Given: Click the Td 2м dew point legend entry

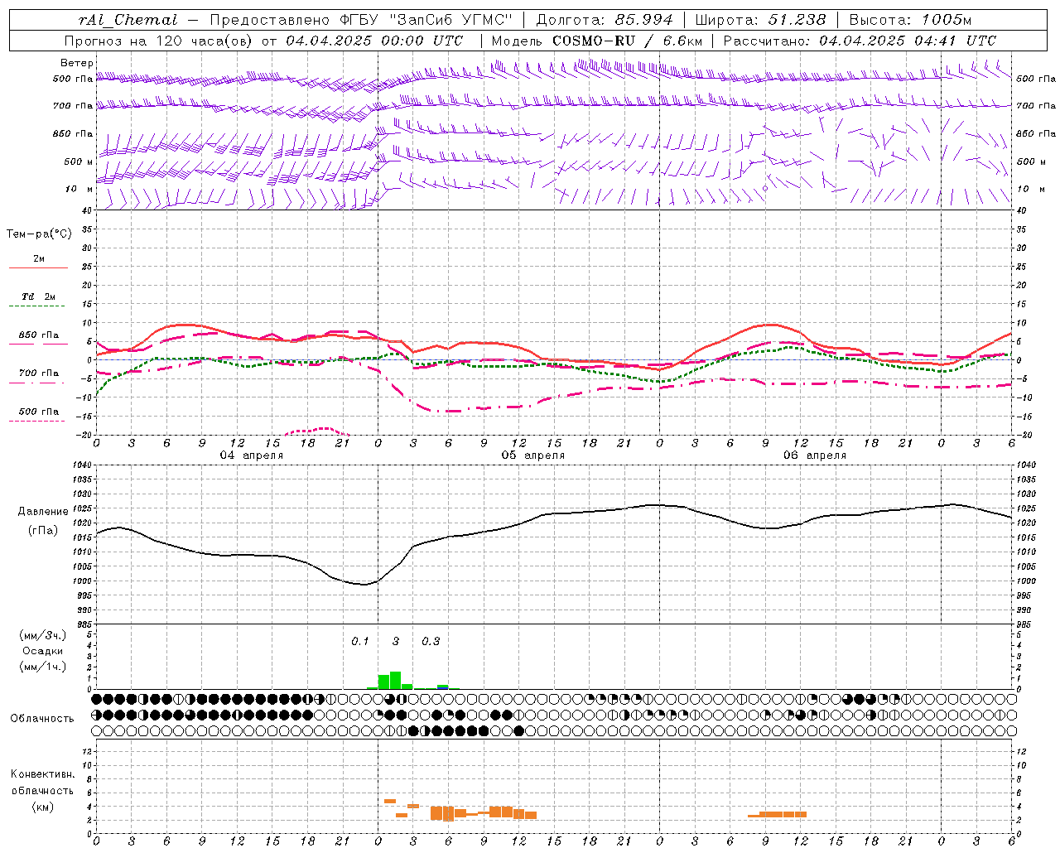Looking at the screenshot, I should coord(39,296).
